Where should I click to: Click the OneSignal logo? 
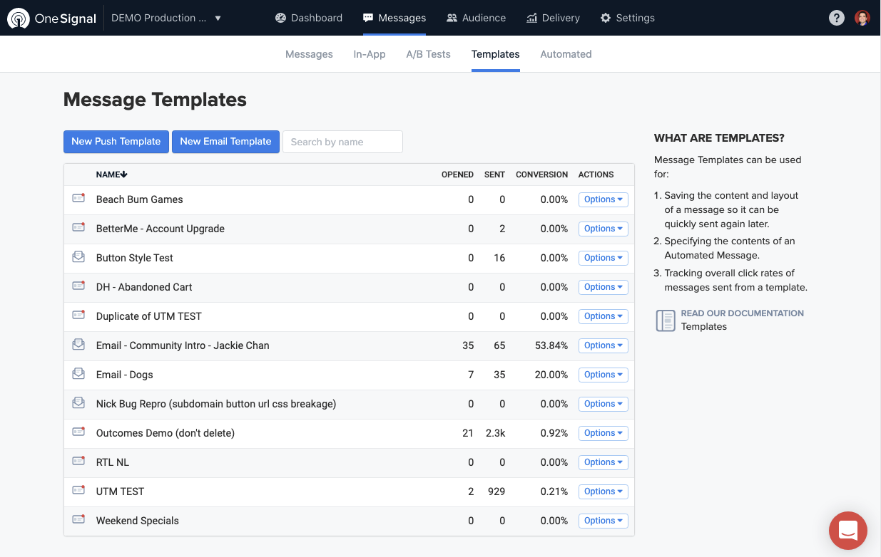click(x=51, y=18)
